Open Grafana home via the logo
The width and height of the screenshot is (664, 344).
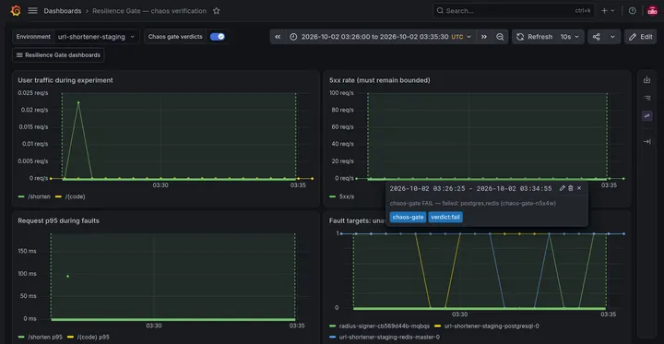(16, 10)
